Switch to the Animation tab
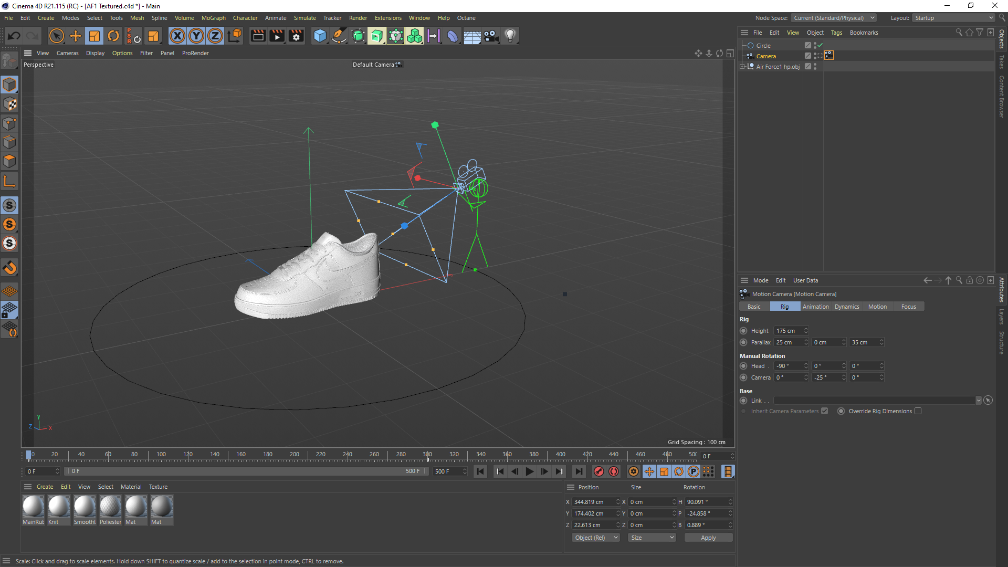 pos(815,307)
